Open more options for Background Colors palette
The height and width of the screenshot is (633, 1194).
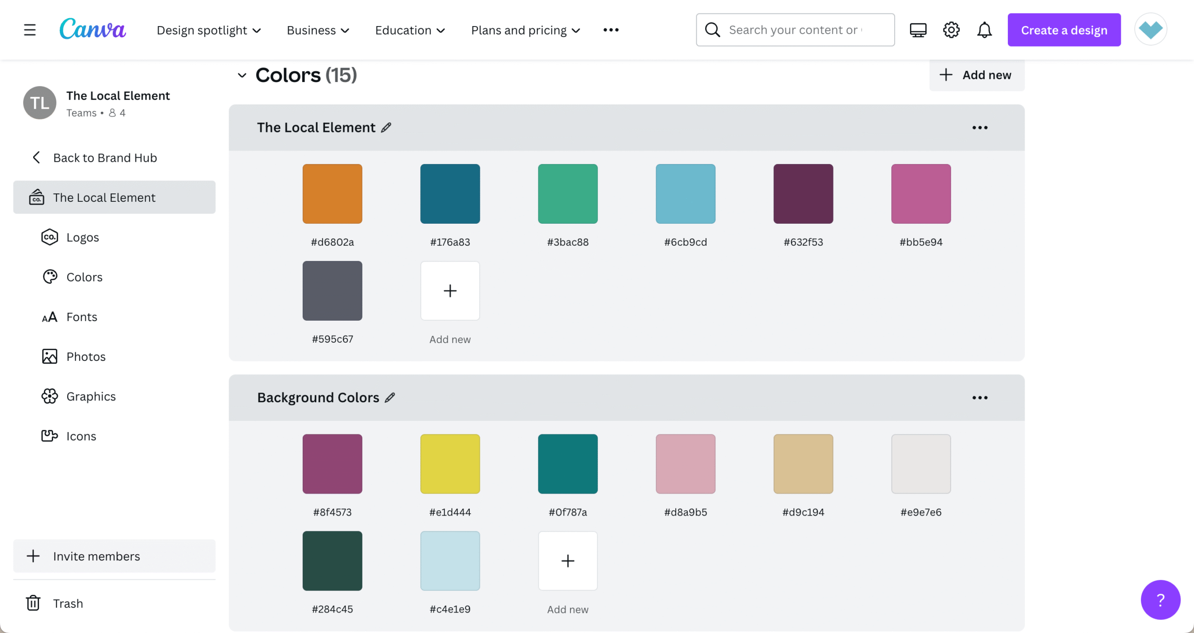979,398
